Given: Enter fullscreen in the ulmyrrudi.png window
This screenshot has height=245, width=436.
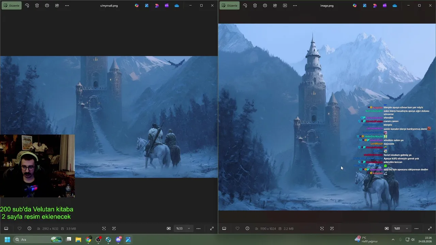Looking at the screenshot, I should click(212, 228).
